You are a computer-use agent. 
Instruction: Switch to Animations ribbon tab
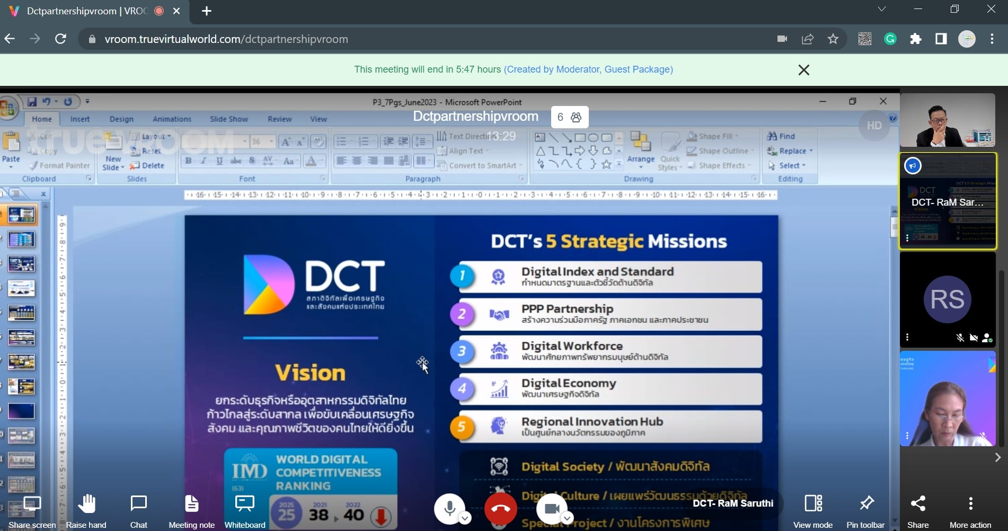coord(172,119)
